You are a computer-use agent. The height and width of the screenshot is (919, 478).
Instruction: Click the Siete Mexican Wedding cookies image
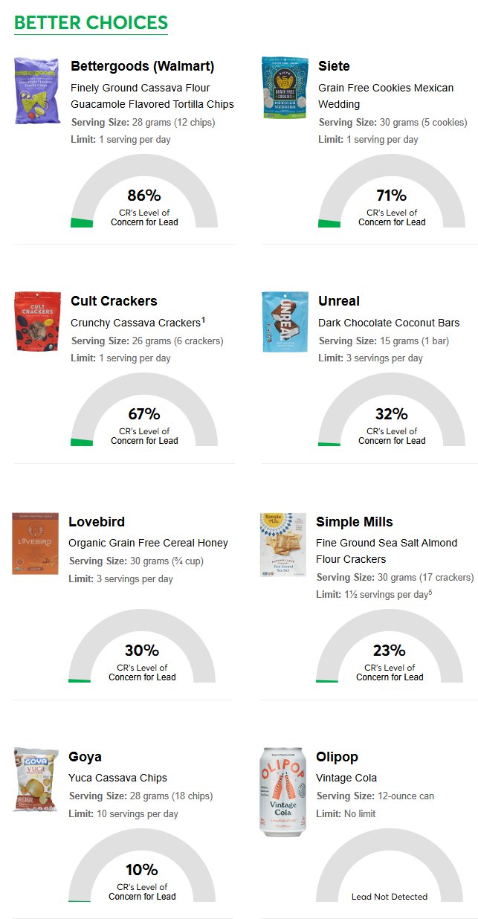click(x=284, y=88)
